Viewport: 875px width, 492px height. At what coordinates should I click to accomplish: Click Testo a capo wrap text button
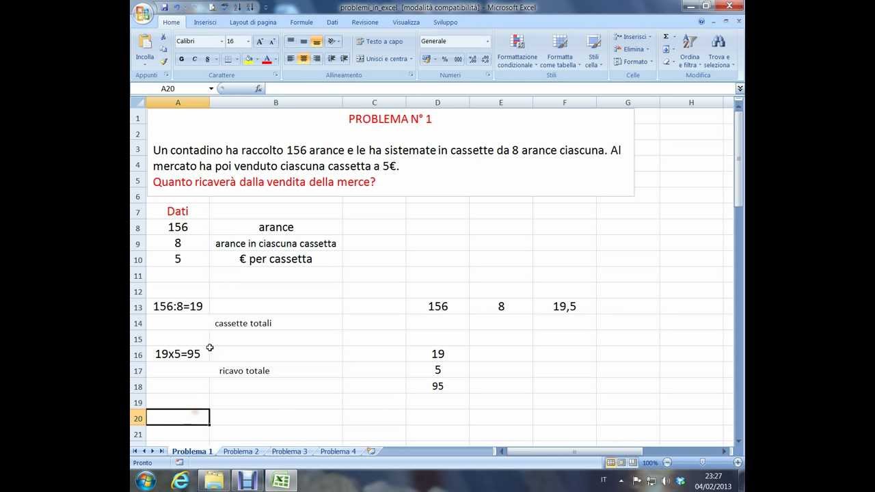[380, 42]
